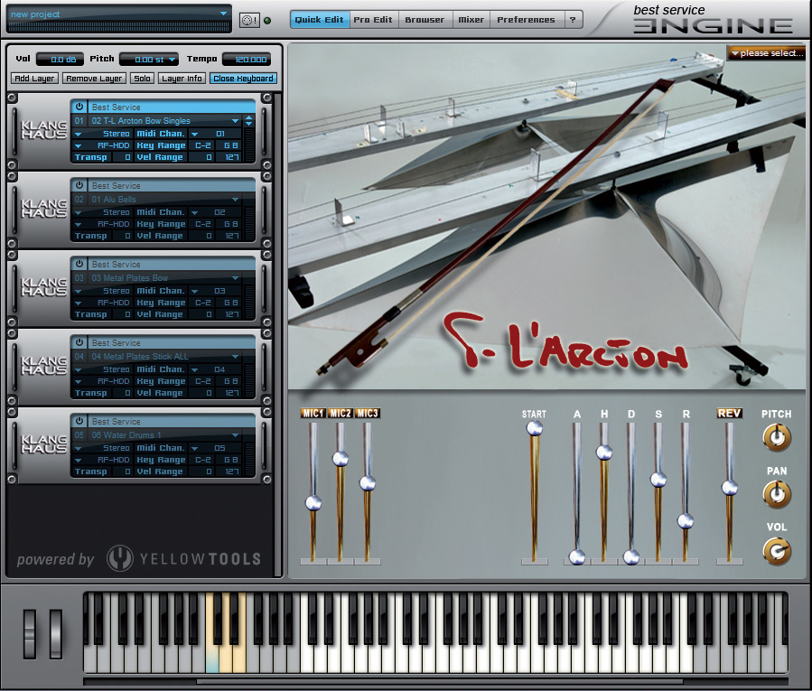This screenshot has width=812, height=691.
Task: Click the Klanghaus logo on layer 03
Action: tap(44, 287)
